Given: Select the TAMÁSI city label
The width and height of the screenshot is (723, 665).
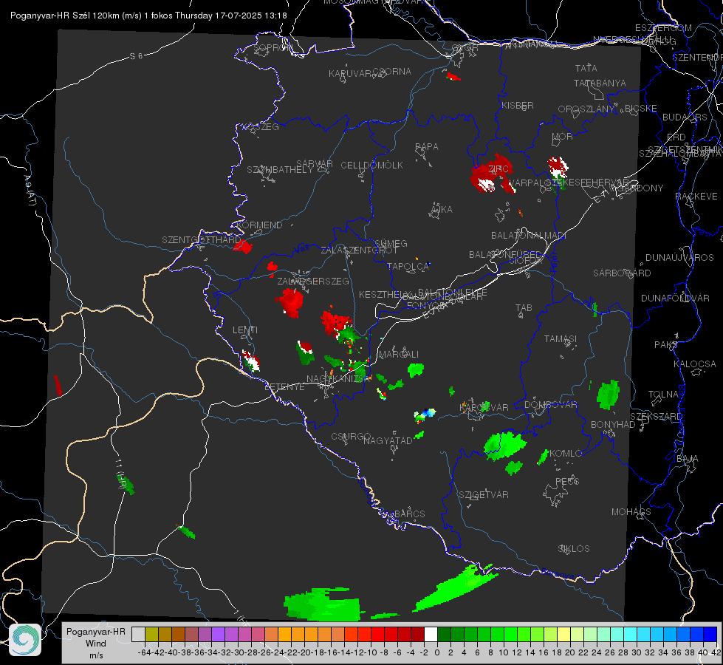Looking at the screenshot, I should (x=561, y=338).
